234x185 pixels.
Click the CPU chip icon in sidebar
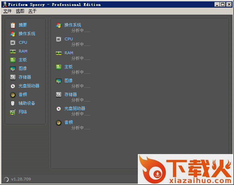pos(13,42)
